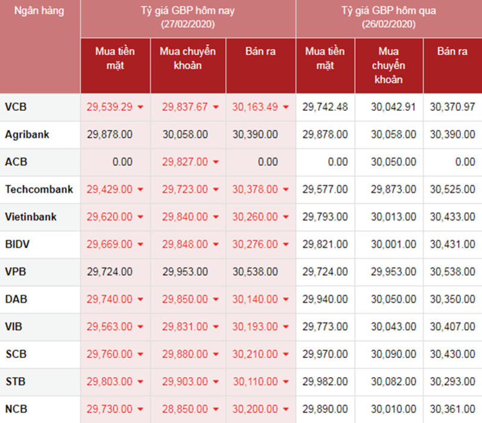Click the down arrow next to DAB's 29,740.00
The width and height of the screenshot is (482, 423).
click(141, 300)
